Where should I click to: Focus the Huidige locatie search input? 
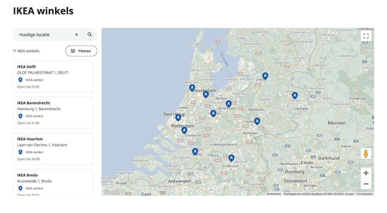coord(45,35)
